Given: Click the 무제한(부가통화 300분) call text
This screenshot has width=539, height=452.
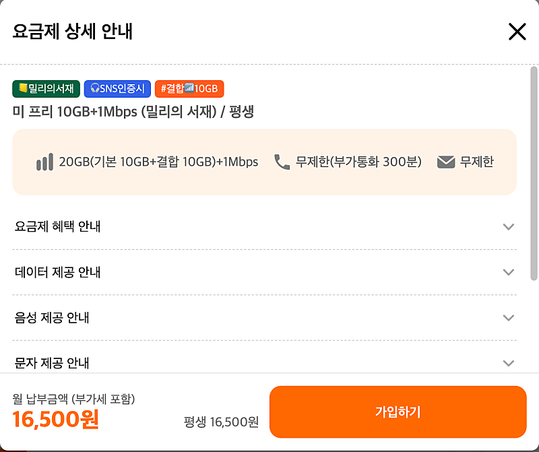Looking at the screenshot, I should 358,162.
